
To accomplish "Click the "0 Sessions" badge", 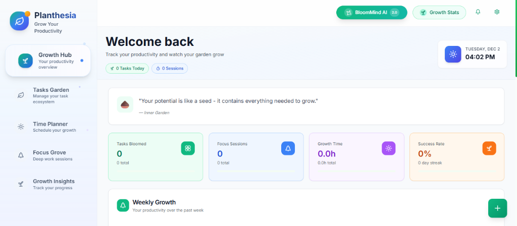I will tap(170, 68).
